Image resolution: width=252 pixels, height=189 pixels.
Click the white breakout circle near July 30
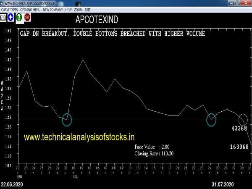(243, 119)
